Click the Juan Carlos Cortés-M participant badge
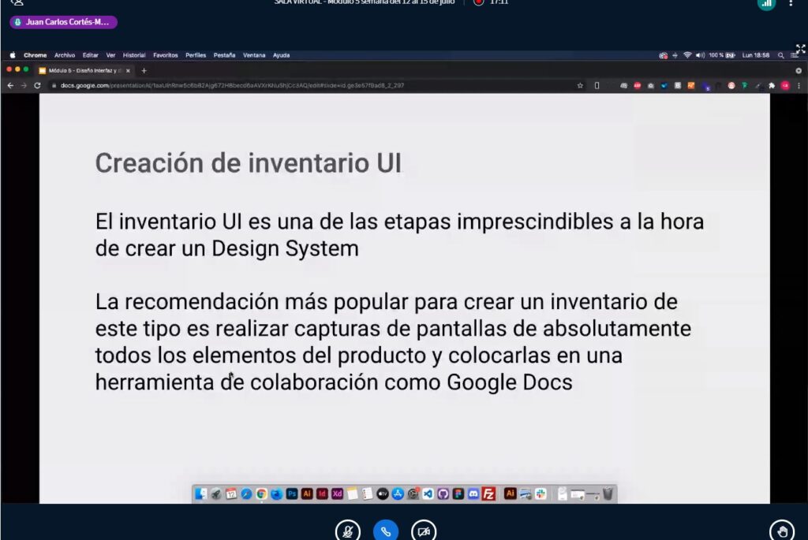This screenshot has height=540, width=808. (x=63, y=22)
